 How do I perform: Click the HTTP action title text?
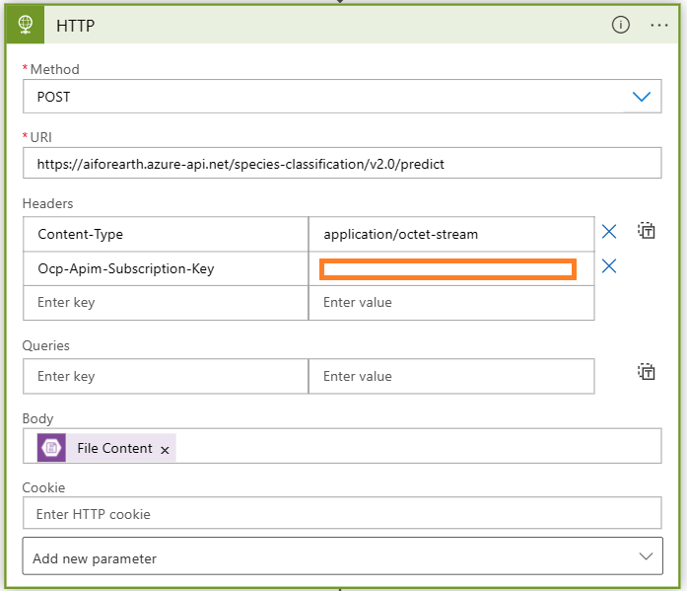tap(76, 26)
